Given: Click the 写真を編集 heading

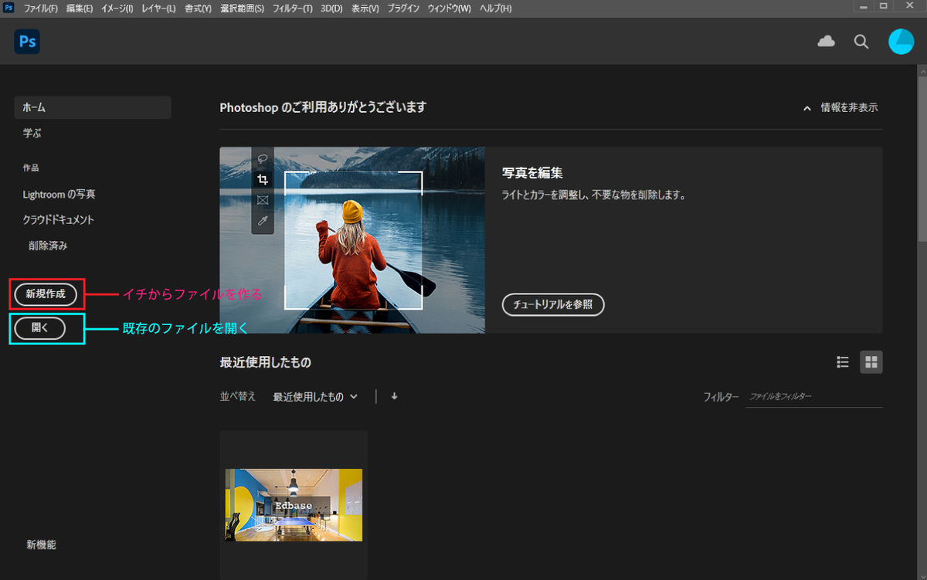Looking at the screenshot, I should pyautogui.click(x=532, y=173).
